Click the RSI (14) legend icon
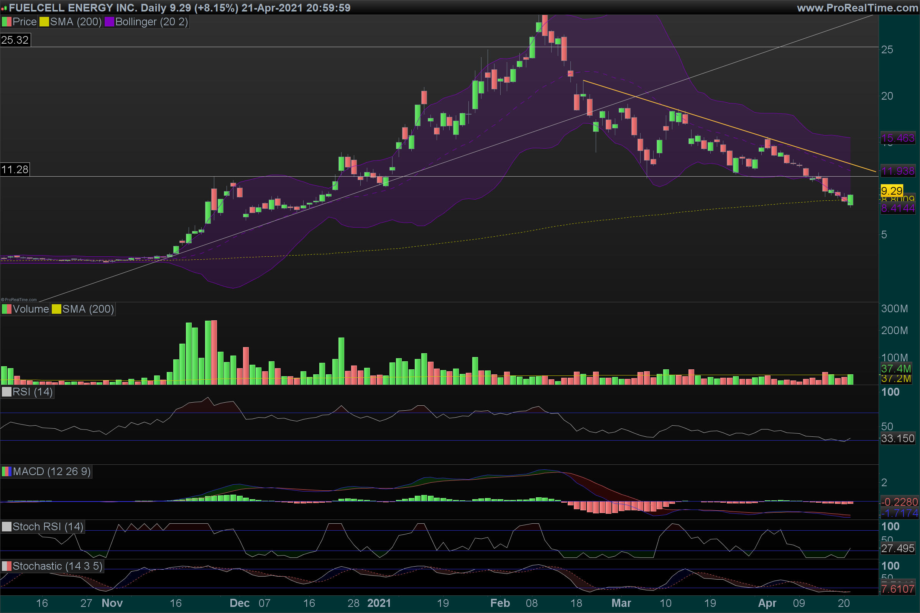The height and width of the screenshot is (613, 920). [6, 392]
